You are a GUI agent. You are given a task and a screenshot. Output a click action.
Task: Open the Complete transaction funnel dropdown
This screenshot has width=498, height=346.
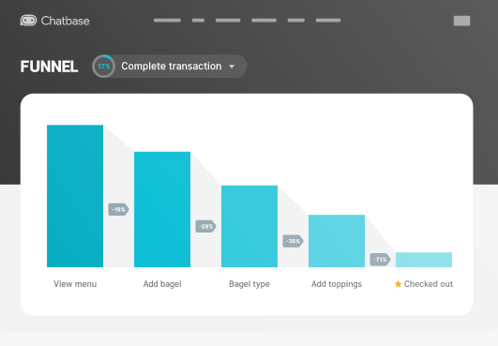click(x=169, y=67)
